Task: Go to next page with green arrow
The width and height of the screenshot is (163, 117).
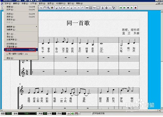Action: coord(72,114)
